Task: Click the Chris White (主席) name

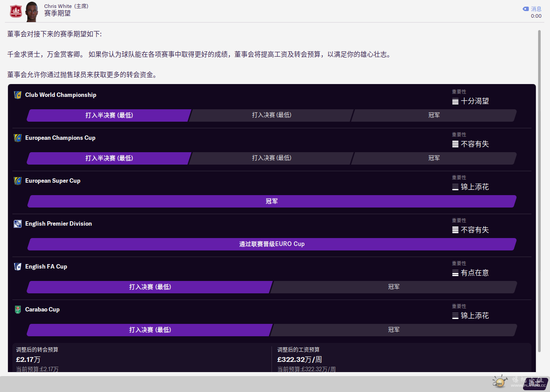Action: click(66, 6)
